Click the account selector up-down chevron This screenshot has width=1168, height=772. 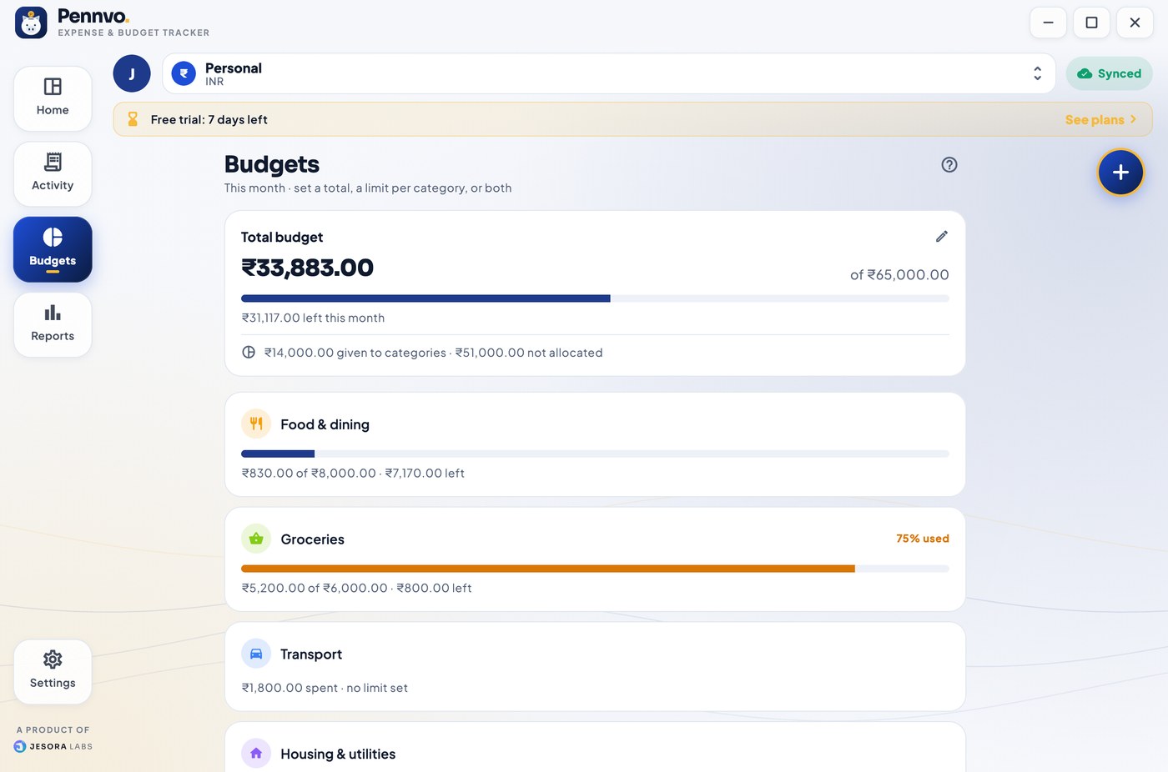(x=1037, y=73)
